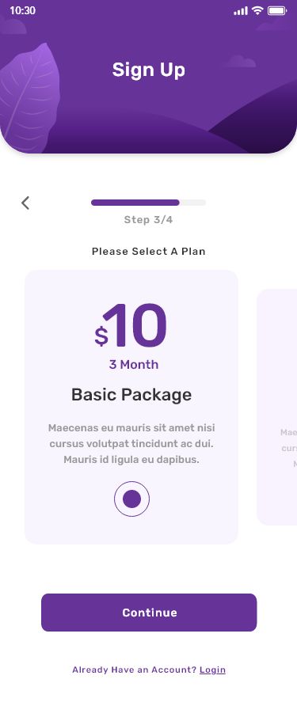297x717 pixels.
Task: Click the Continue button
Action: coord(149,613)
